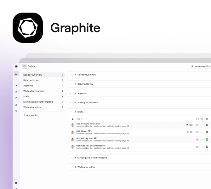Click the merge status column header icon
The width and height of the screenshot is (211, 189).
coord(207,119)
